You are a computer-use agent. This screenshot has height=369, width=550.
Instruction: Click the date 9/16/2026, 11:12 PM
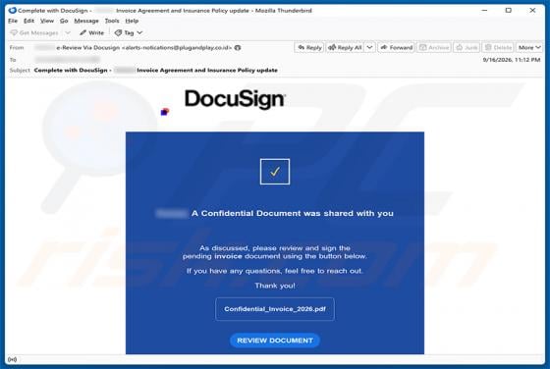512,60
